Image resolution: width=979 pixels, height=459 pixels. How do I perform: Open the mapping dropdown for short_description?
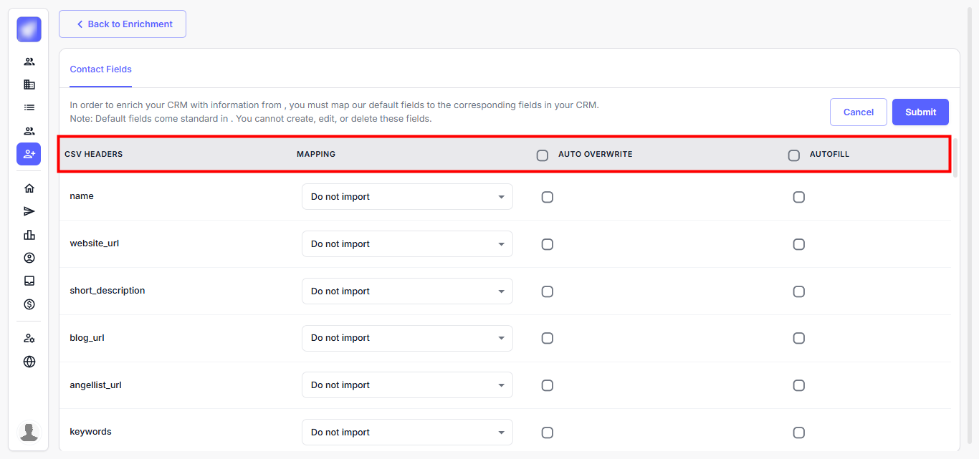tap(407, 291)
